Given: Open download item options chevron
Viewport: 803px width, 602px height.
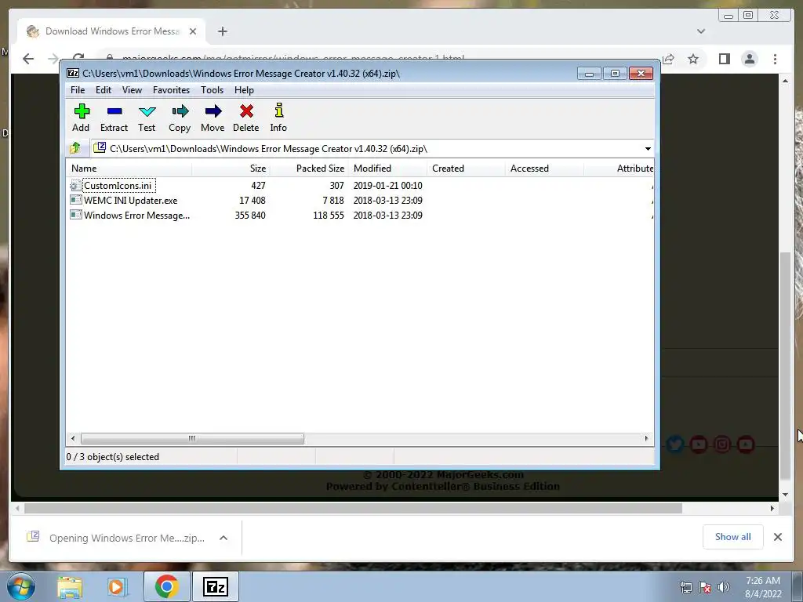Looking at the screenshot, I should (223, 538).
